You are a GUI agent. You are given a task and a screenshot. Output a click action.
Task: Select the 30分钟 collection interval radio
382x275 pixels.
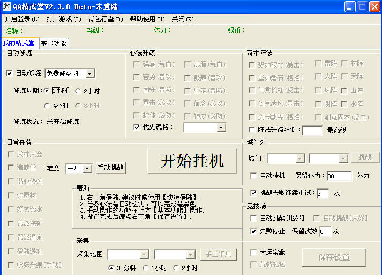pyautogui.click(x=111, y=268)
